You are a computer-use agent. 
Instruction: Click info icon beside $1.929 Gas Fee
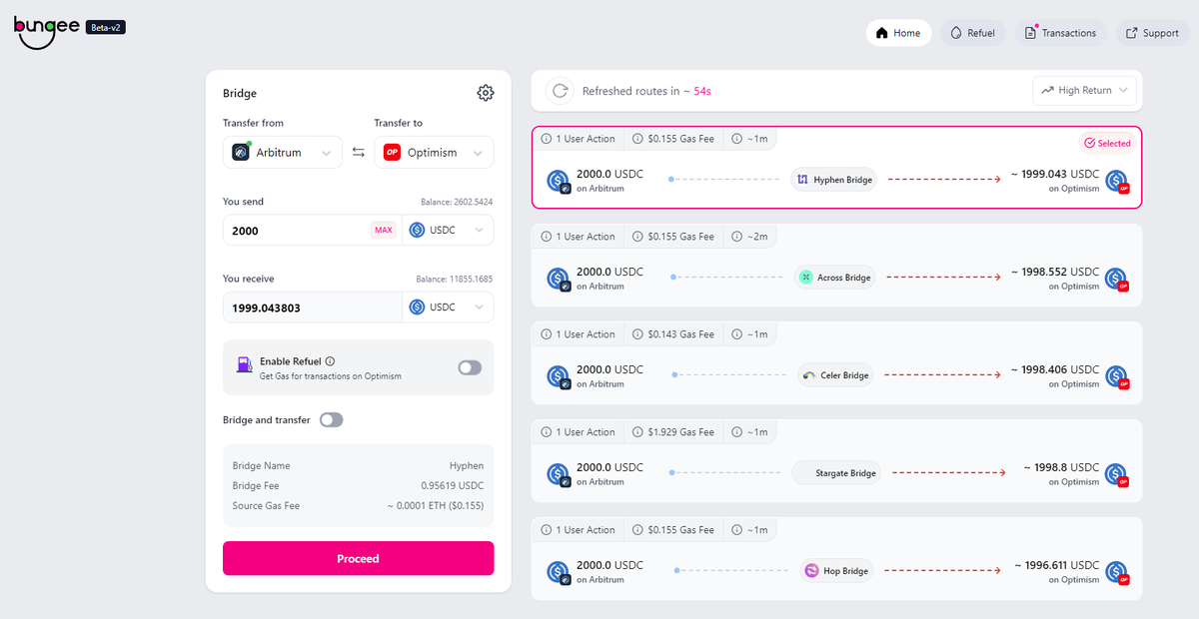636,432
